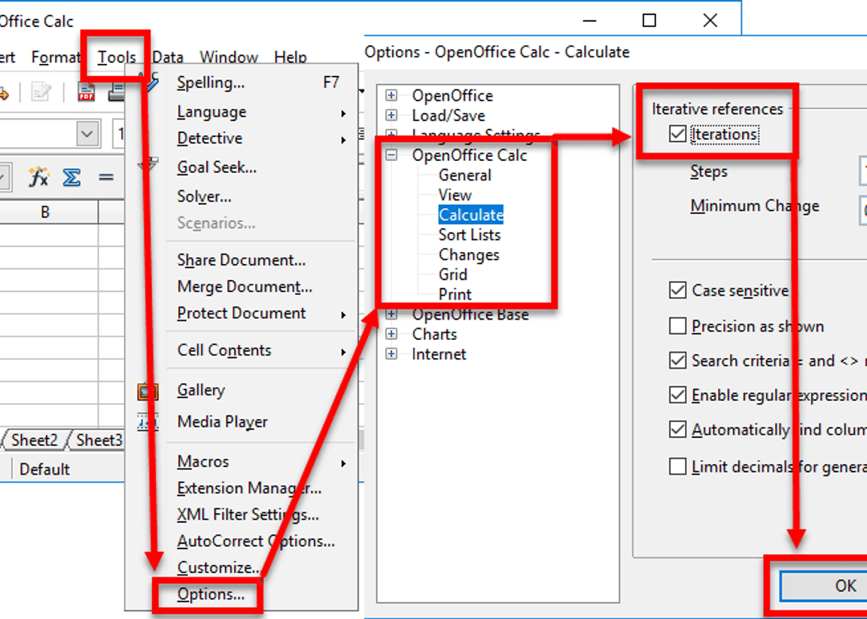Toggle Automatically find column labels checkbox

click(x=677, y=430)
